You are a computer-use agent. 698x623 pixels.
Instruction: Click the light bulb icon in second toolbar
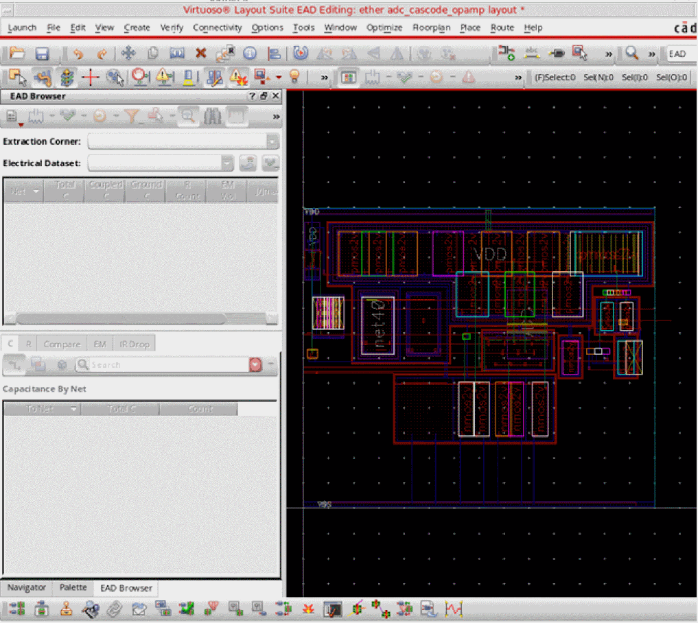point(294,77)
